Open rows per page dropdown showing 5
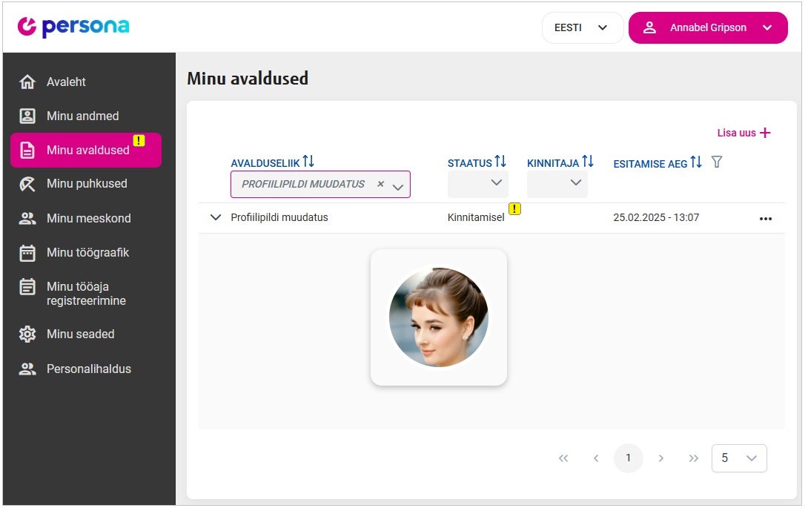 pyautogui.click(x=739, y=458)
